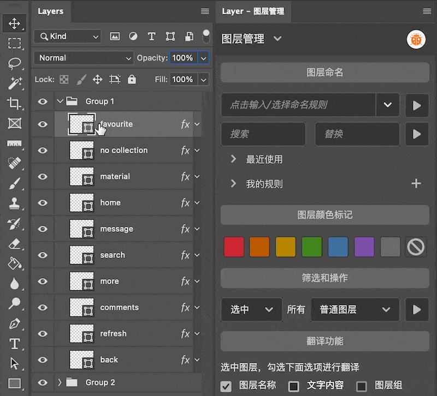Select the History Brush tool
The height and width of the screenshot is (396, 437).
[14, 224]
